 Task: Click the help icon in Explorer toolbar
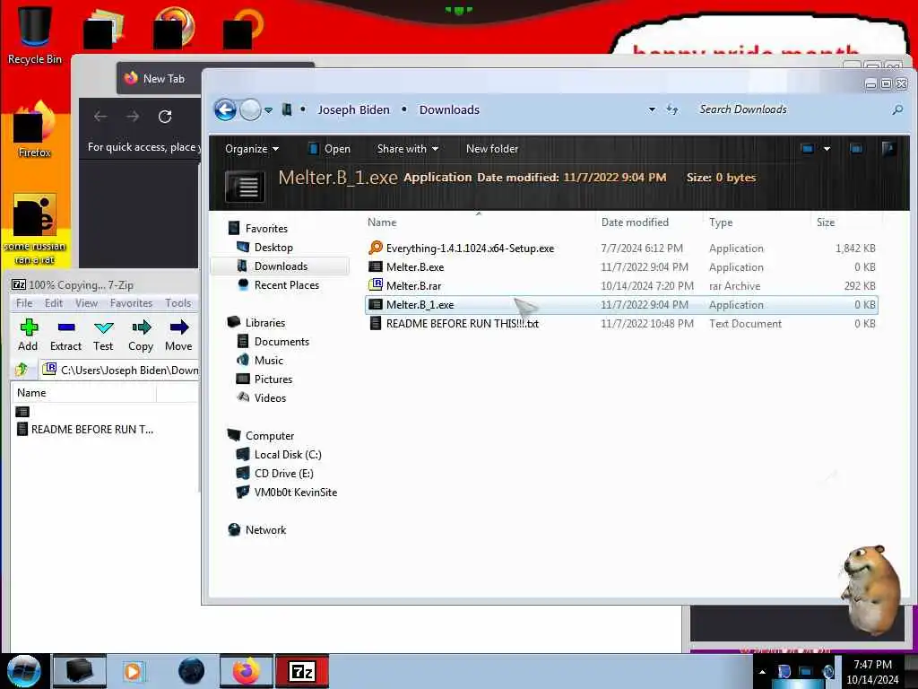point(888,149)
